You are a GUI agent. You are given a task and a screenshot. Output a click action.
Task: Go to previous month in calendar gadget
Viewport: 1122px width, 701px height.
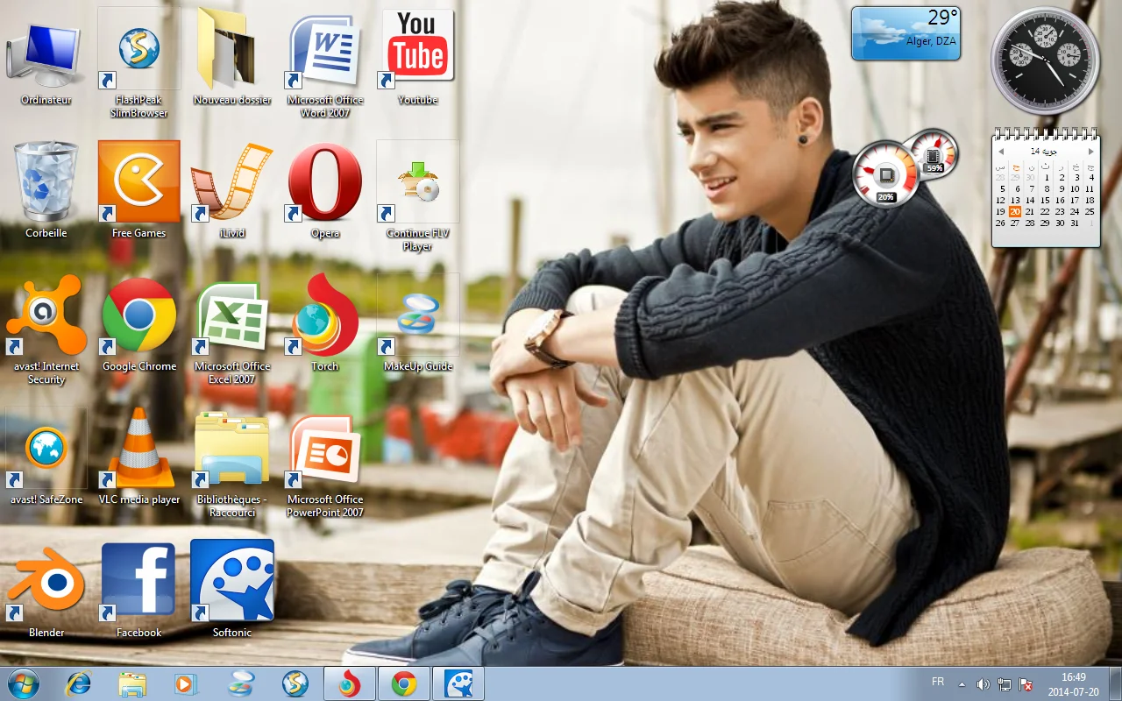coord(1001,152)
